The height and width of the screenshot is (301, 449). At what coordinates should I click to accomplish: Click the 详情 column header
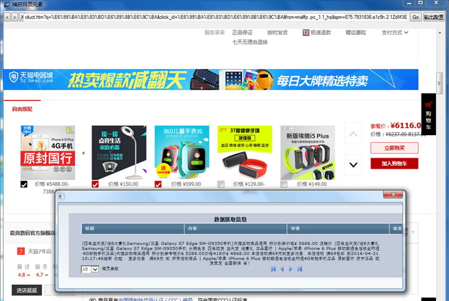(x=338, y=228)
